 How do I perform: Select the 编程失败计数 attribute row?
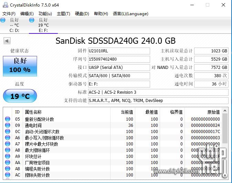click(x=113, y=169)
